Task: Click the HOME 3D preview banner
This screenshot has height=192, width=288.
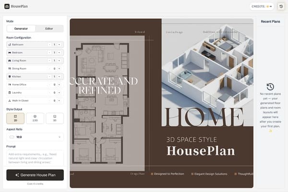Action: point(207,72)
